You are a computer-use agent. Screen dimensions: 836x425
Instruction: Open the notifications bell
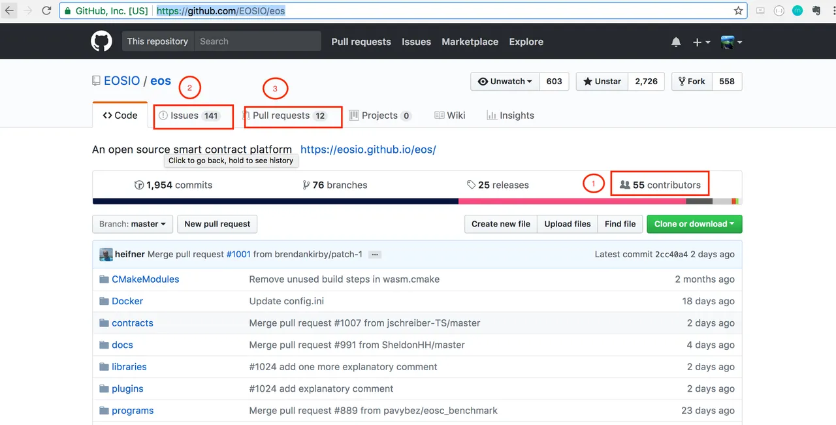click(x=676, y=42)
